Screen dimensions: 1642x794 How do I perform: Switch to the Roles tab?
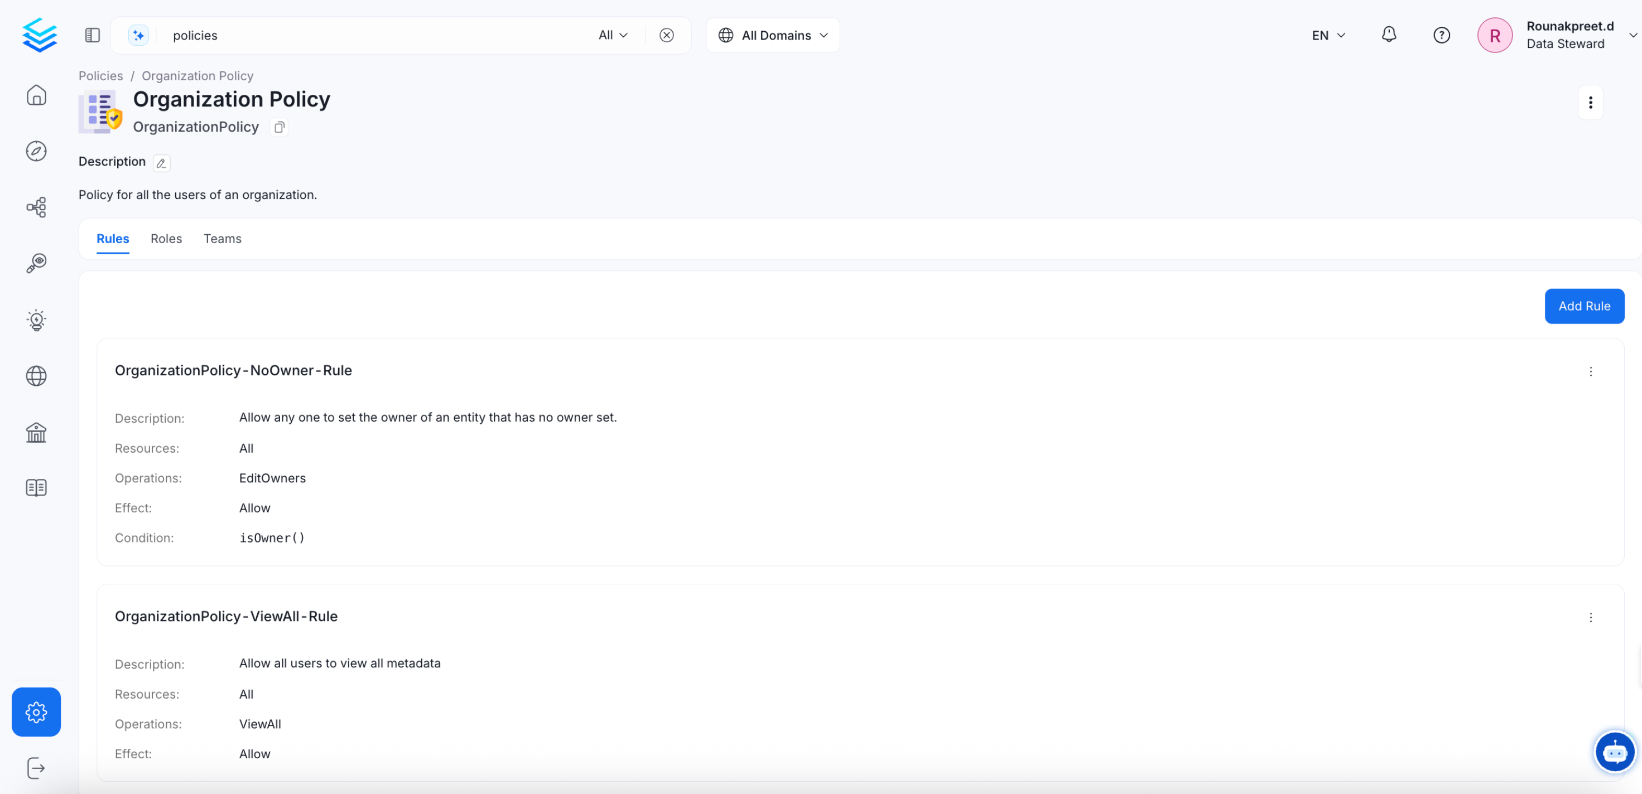pyautogui.click(x=166, y=239)
